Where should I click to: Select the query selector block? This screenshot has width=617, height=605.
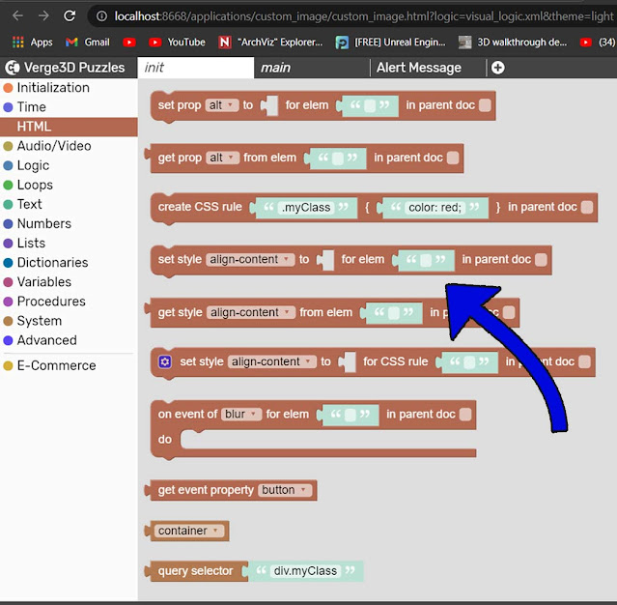coord(195,571)
